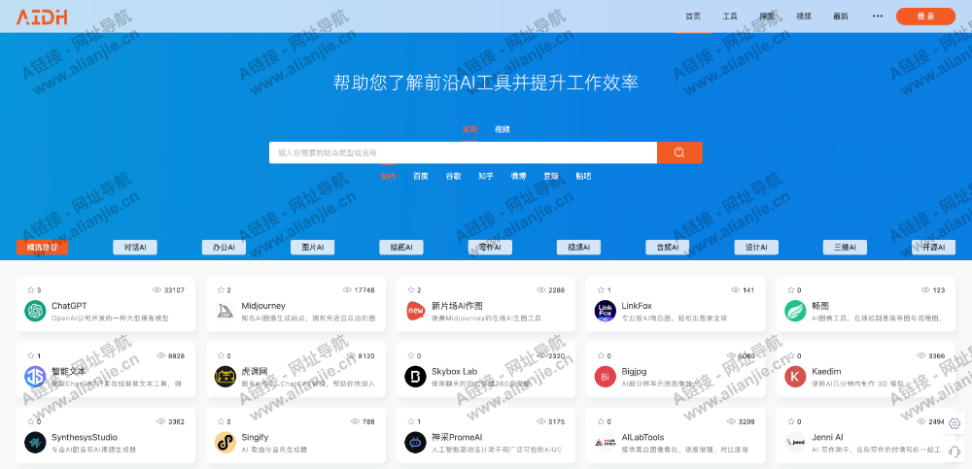Open 首页 in top navigation
Image resolution: width=972 pixels, height=469 pixels.
[693, 17]
